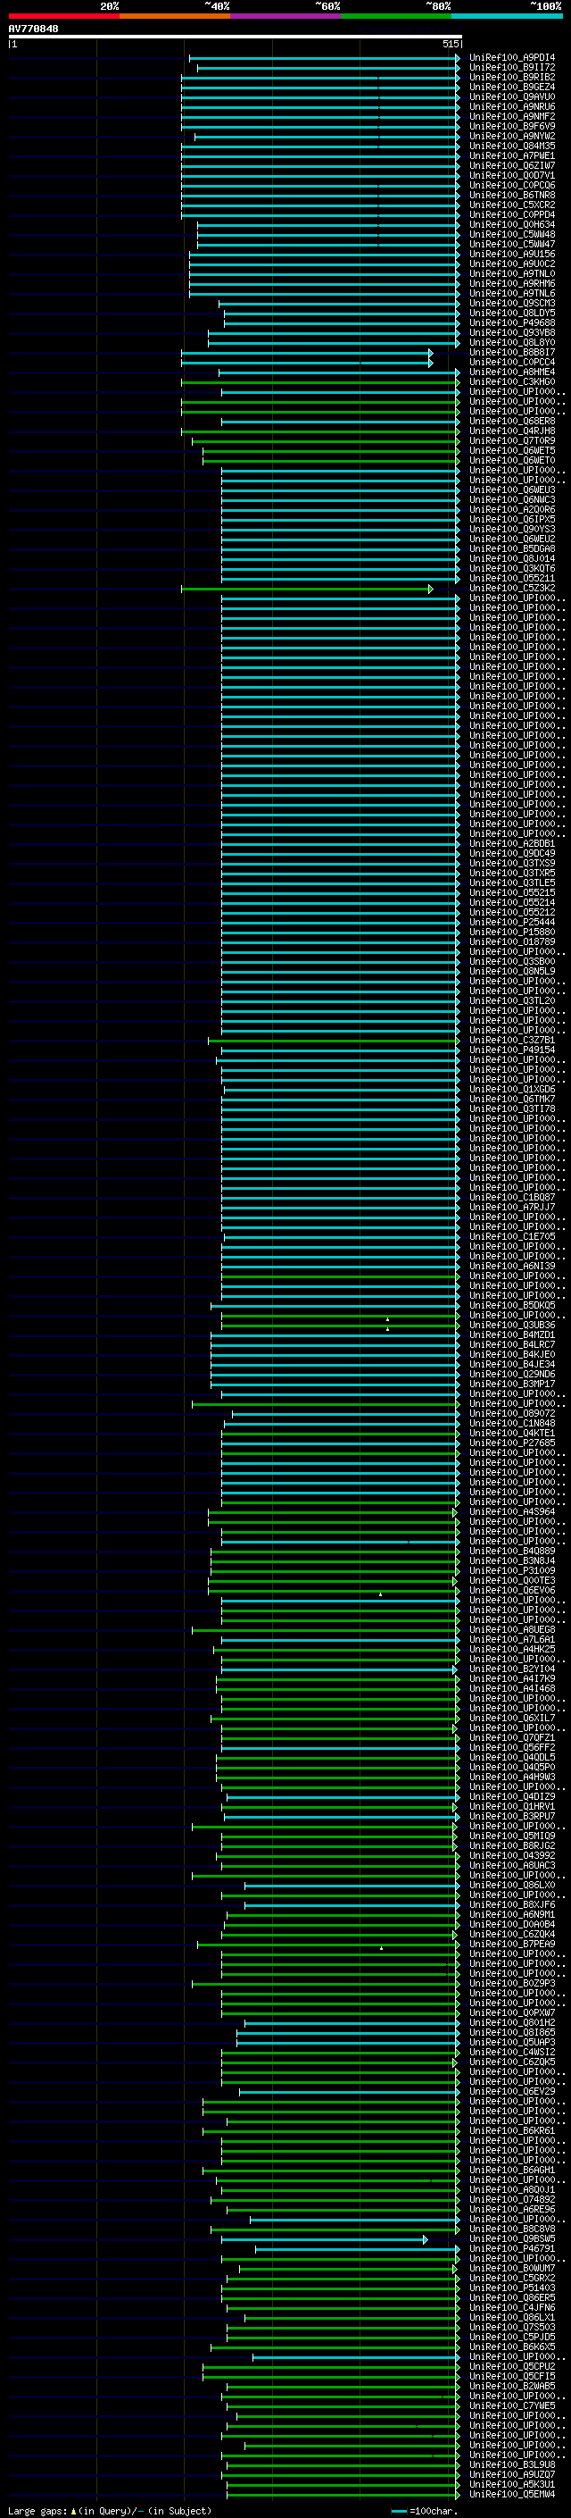Select the UniRef100_A4S964 label
The image size is (571, 2518).
coord(511,1511)
